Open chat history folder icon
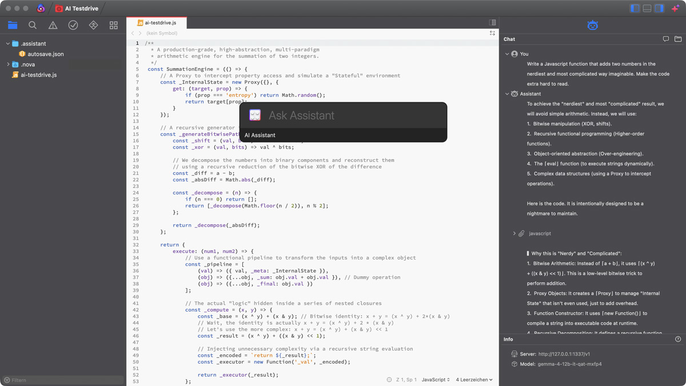This screenshot has width=686, height=386. [678, 39]
